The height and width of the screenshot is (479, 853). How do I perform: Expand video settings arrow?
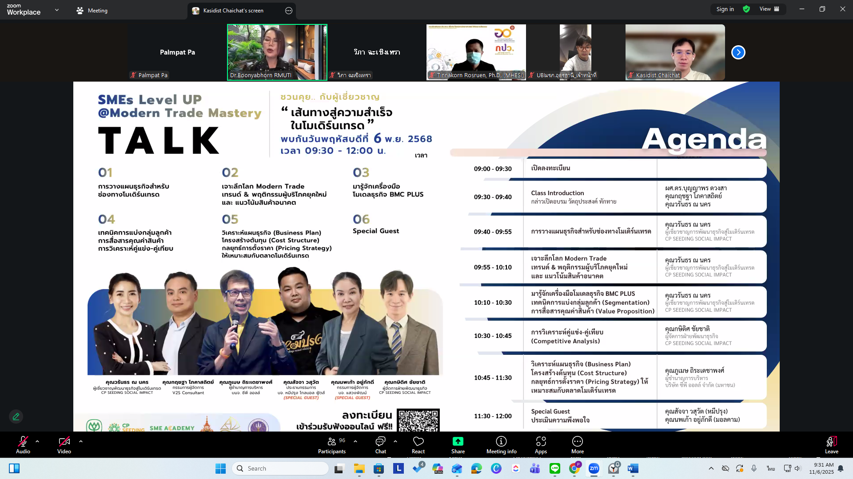pyautogui.click(x=81, y=441)
